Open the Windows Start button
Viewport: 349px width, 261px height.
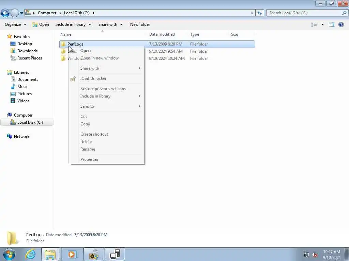[x=9, y=254]
